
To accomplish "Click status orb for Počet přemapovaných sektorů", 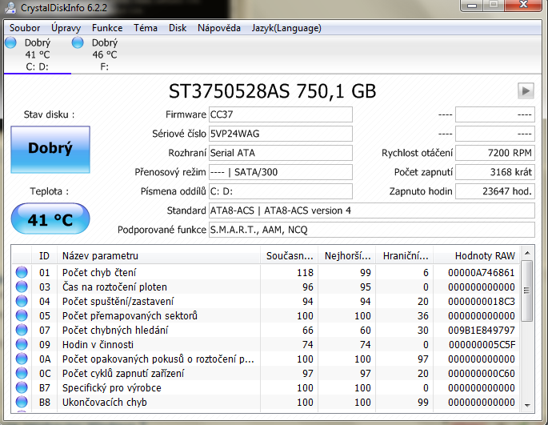I will click(22, 315).
